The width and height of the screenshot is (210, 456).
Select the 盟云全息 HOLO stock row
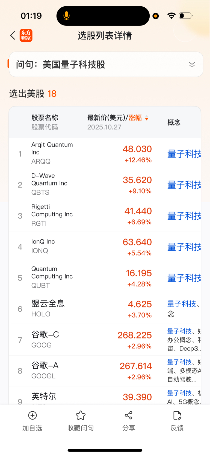tap(105, 309)
